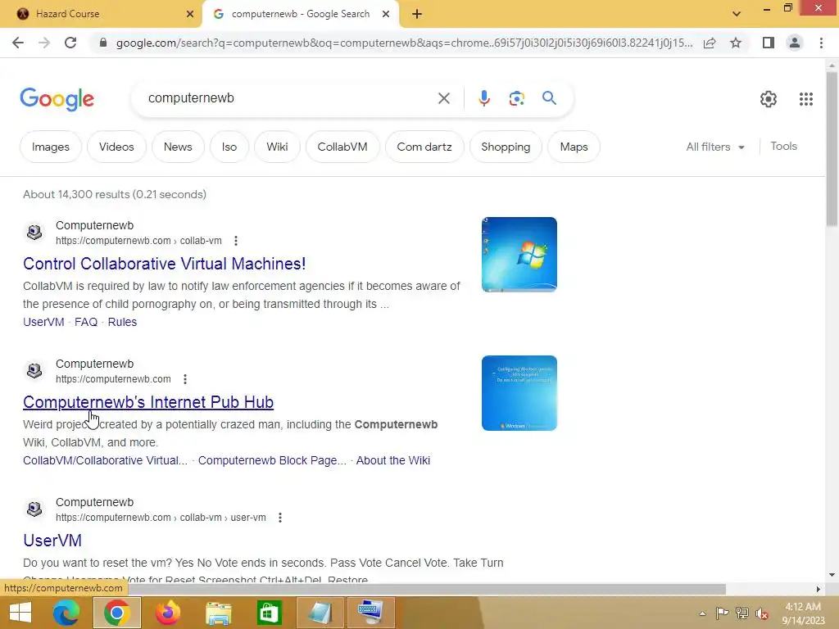Launch Firefox from taskbar
Viewport: 839px width, 629px height.
(167, 613)
